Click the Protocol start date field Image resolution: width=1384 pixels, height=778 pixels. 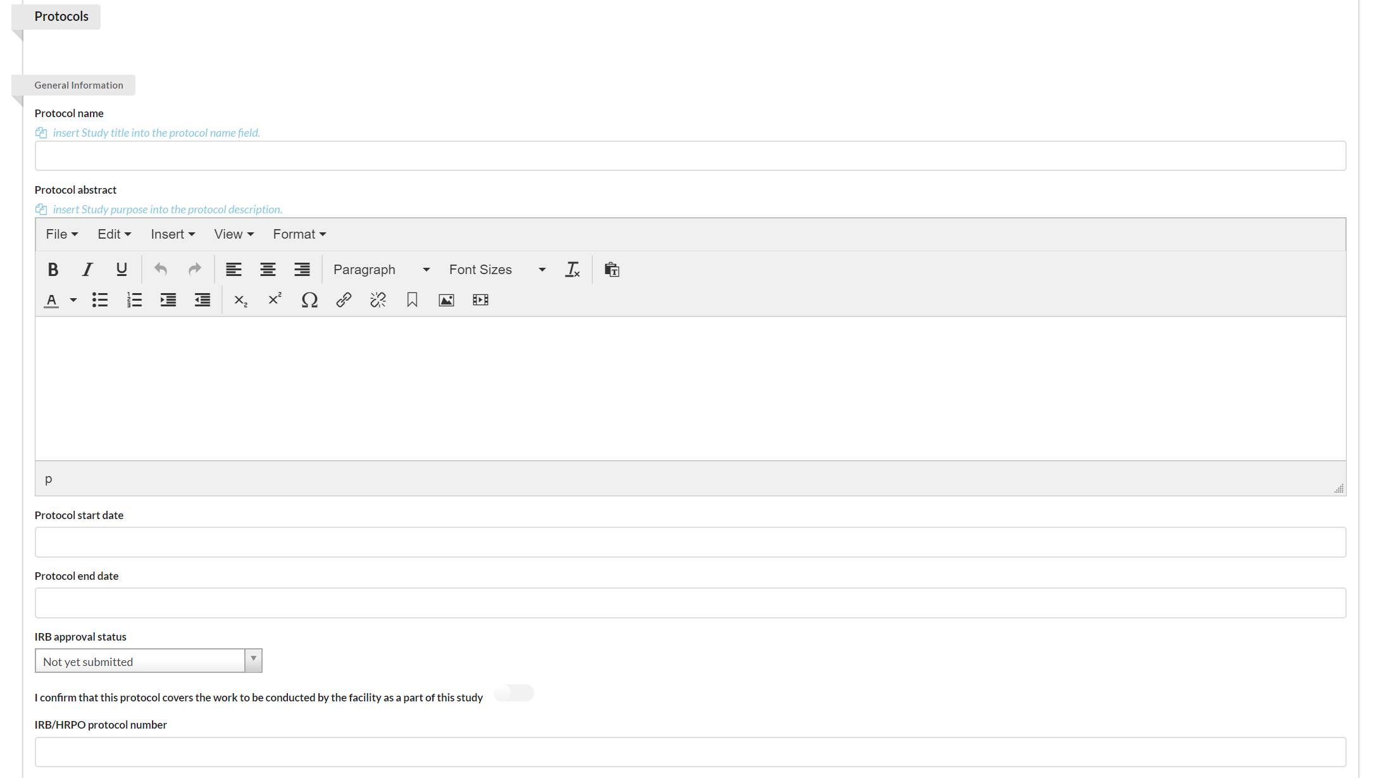(690, 543)
